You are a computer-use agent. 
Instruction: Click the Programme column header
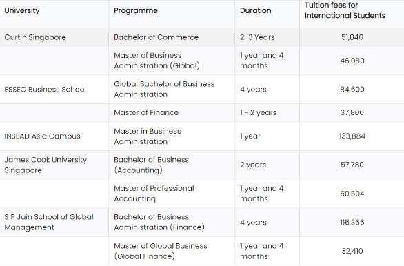136,10
